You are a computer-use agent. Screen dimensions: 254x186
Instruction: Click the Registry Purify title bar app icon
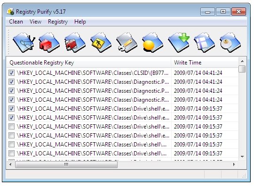[10, 12]
